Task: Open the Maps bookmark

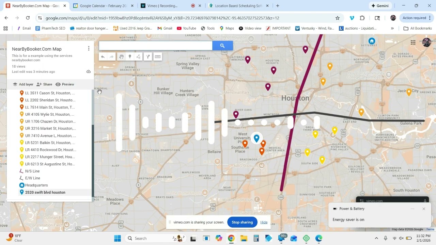Action: [x=227, y=28]
